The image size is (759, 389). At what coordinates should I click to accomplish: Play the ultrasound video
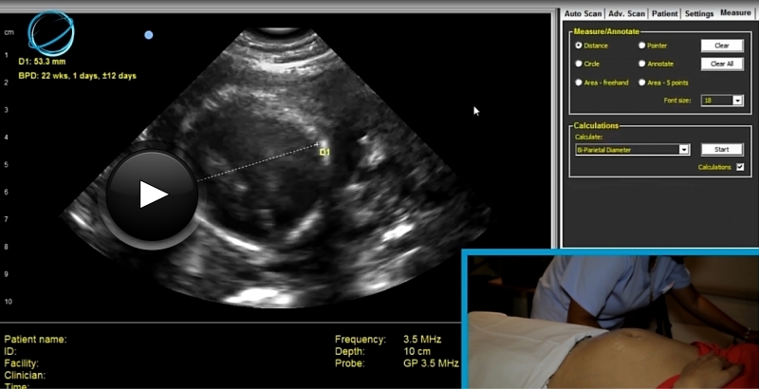point(152,194)
